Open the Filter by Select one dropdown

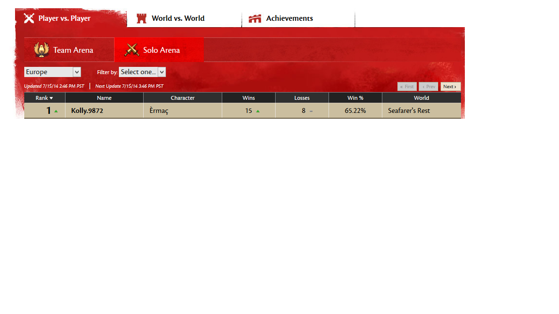[x=142, y=72]
